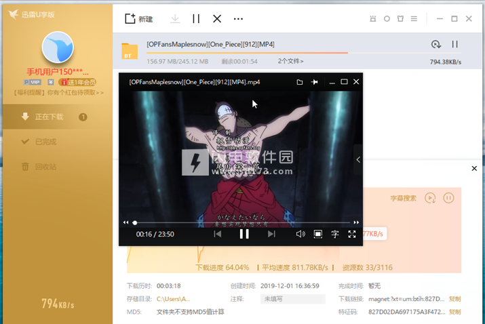Click the 注释 未填写 input field
Viewport: 485px width, 324px height.
click(293, 299)
